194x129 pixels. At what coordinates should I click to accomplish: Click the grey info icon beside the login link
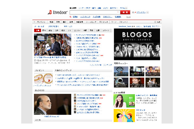[133, 12]
